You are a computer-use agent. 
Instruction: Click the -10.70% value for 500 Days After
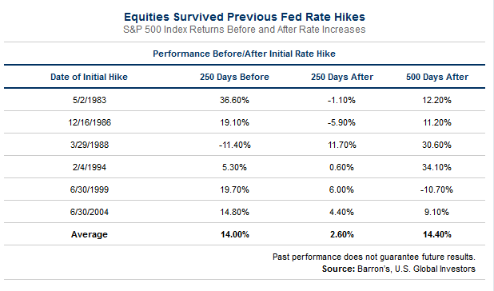[436, 189]
